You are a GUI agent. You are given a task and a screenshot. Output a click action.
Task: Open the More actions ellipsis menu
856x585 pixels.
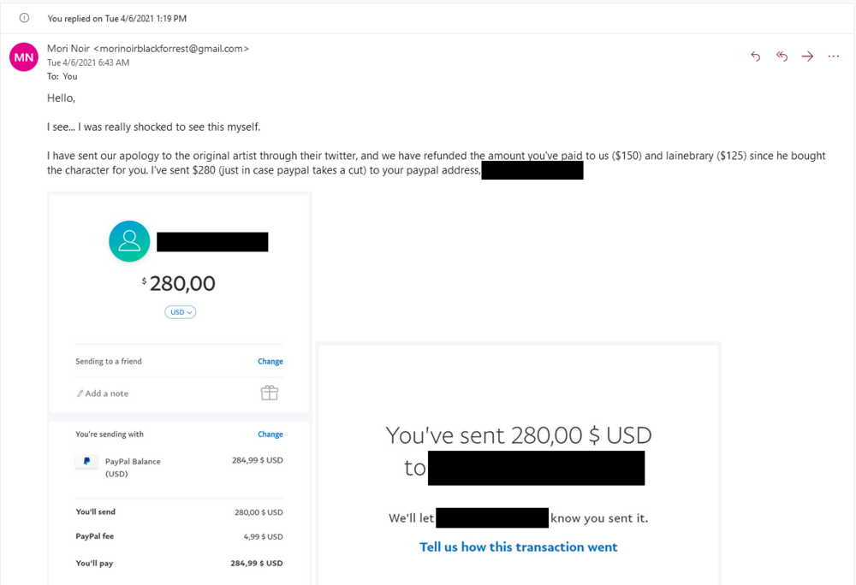(x=833, y=56)
